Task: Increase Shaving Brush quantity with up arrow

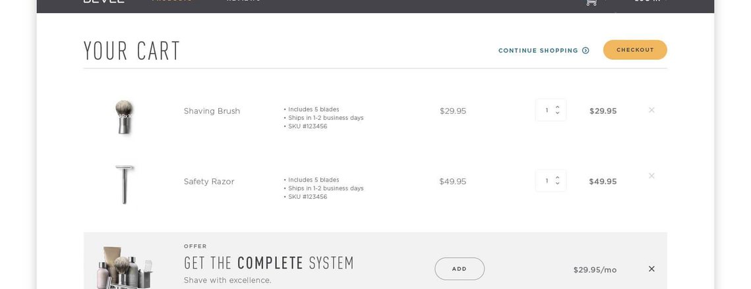Action: tap(557, 107)
